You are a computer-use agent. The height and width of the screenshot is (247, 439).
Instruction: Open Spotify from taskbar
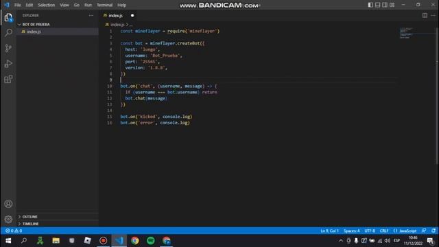[151, 241]
